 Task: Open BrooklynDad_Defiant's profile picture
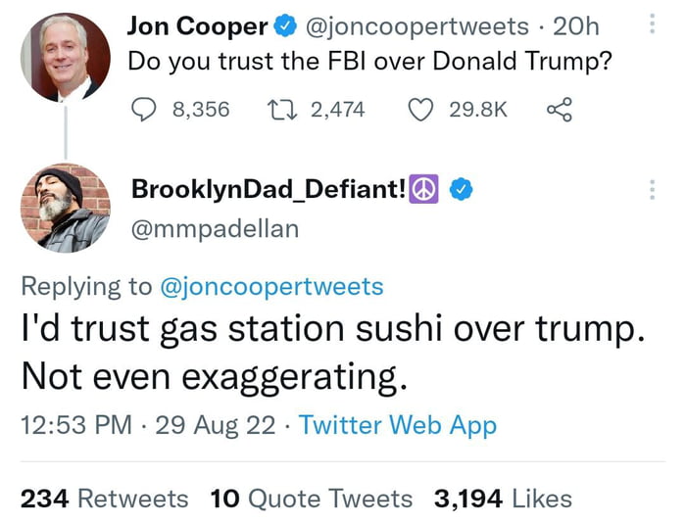[x=64, y=209]
